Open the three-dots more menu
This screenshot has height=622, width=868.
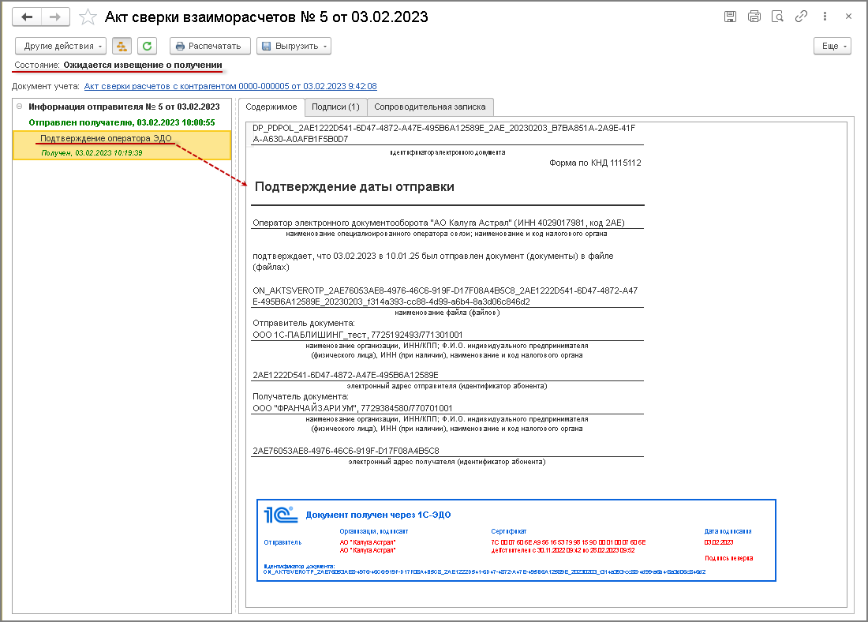point(825,17)
